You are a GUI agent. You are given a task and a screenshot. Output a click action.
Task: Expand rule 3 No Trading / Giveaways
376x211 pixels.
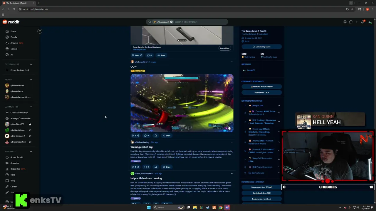(x=279, y=122)
